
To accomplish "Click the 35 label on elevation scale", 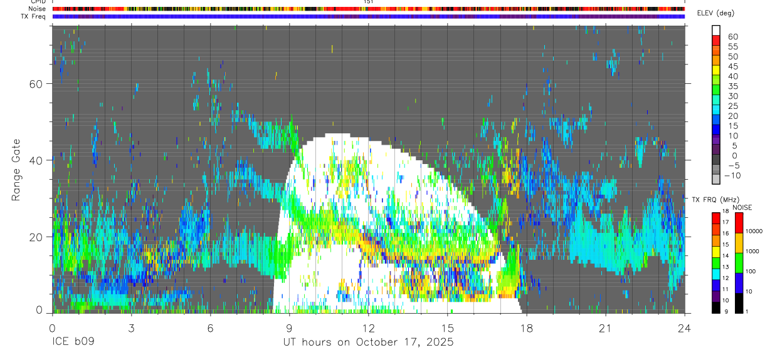I will 733,86.
